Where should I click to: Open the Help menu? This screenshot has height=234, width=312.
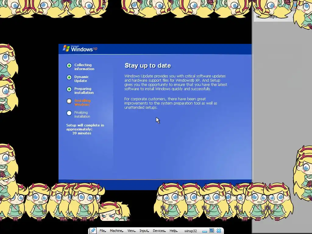coord(173,231)
